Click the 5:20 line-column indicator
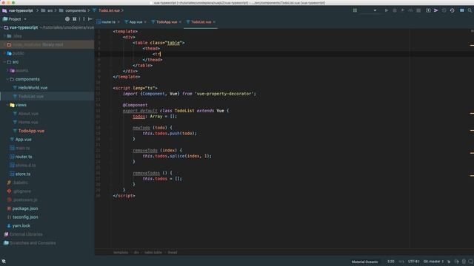 [391, 262]
